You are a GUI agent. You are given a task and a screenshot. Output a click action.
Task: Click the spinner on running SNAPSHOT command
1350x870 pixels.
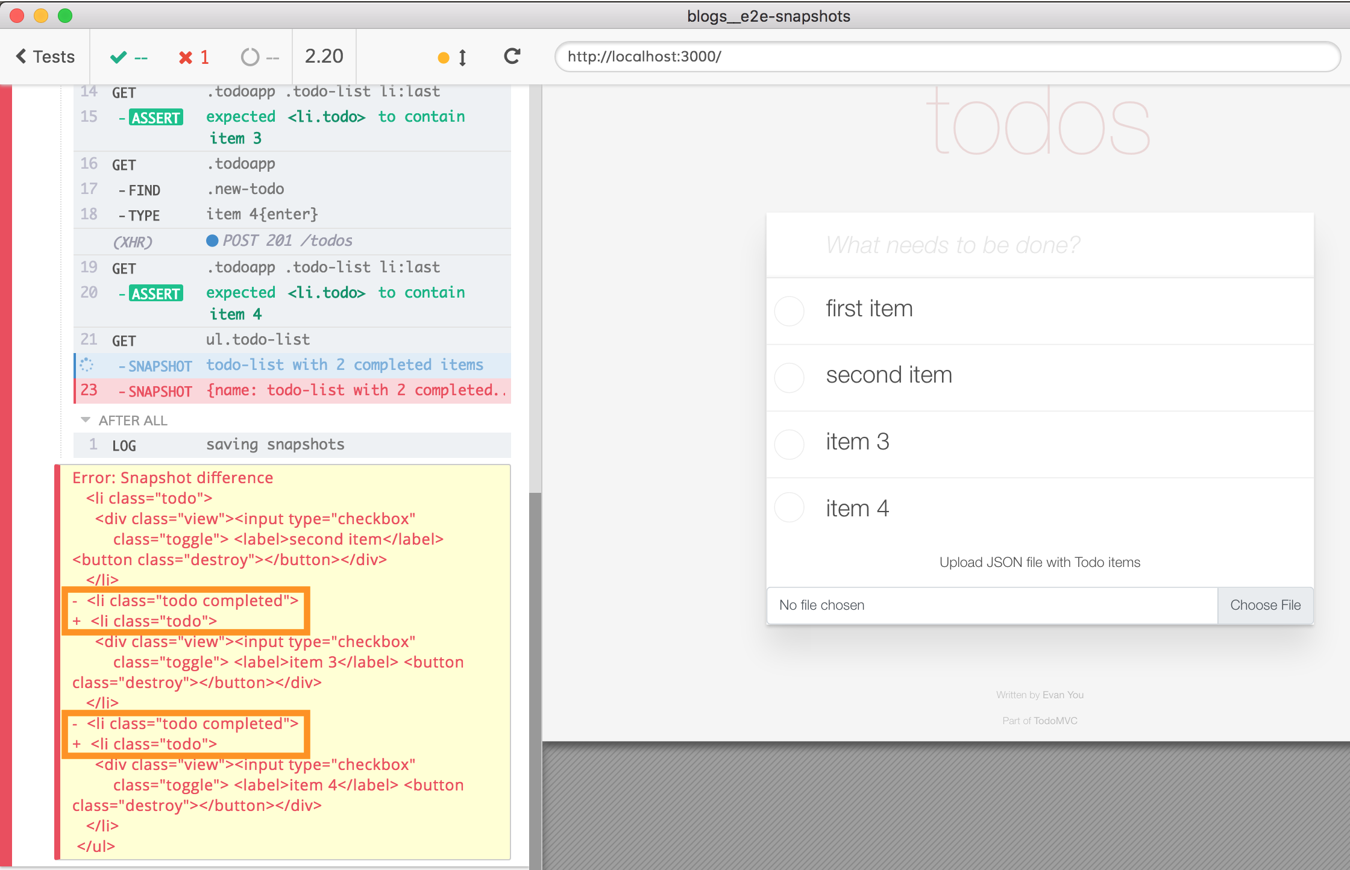87,365
